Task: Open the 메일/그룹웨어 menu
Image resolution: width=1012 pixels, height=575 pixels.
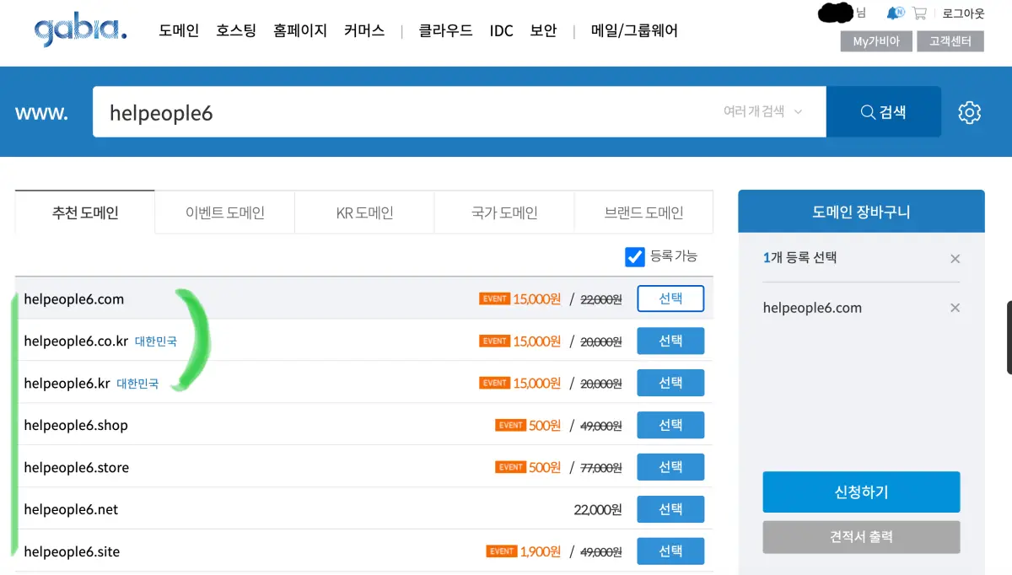Action: pos(634,30)
